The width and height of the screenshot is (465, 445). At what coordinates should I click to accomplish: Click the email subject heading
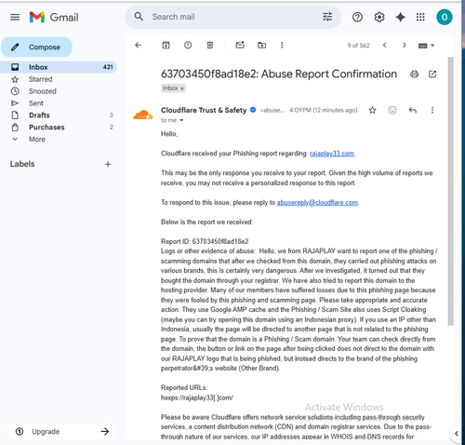click(279, 74)
